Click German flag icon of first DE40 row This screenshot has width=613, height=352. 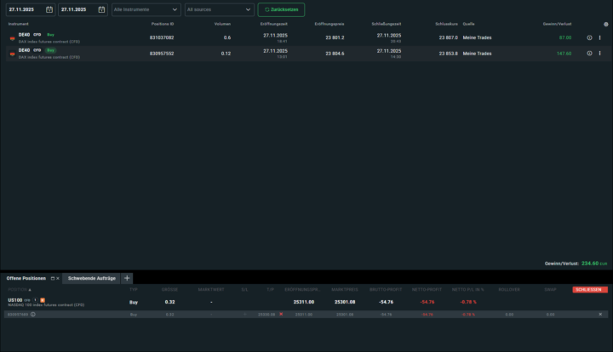tap(13, 38)
